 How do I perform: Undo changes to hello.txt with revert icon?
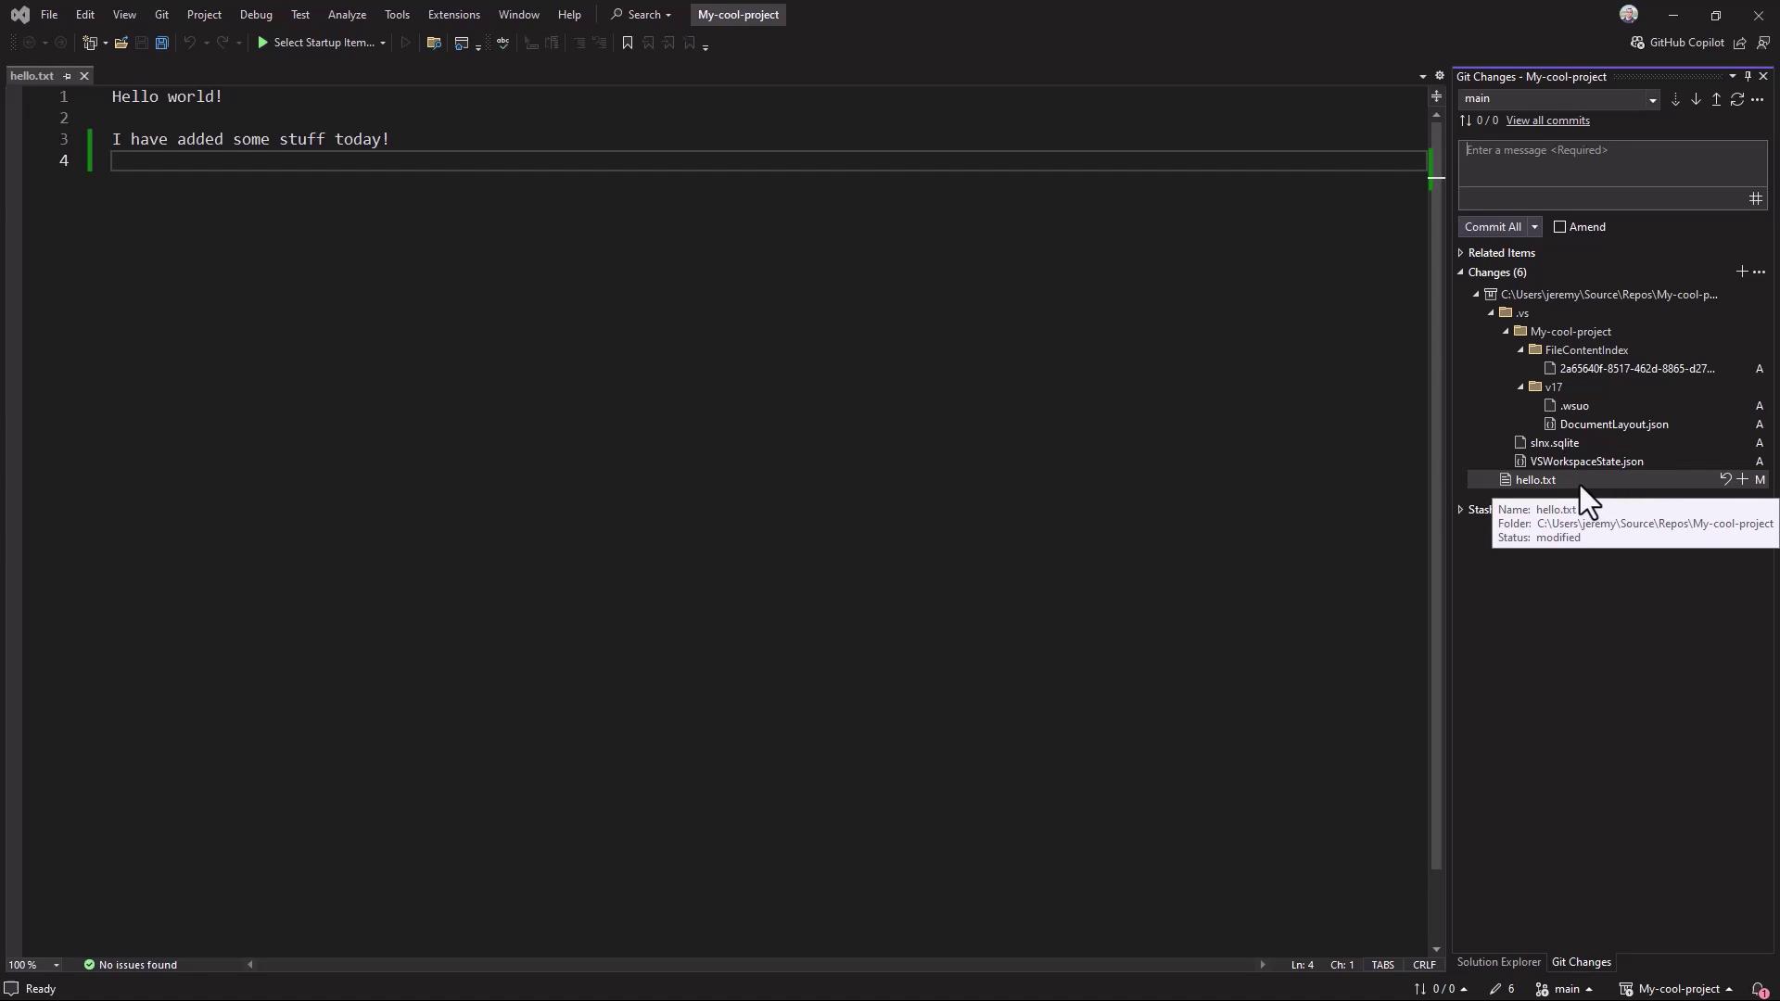(x=1725, y=479)
